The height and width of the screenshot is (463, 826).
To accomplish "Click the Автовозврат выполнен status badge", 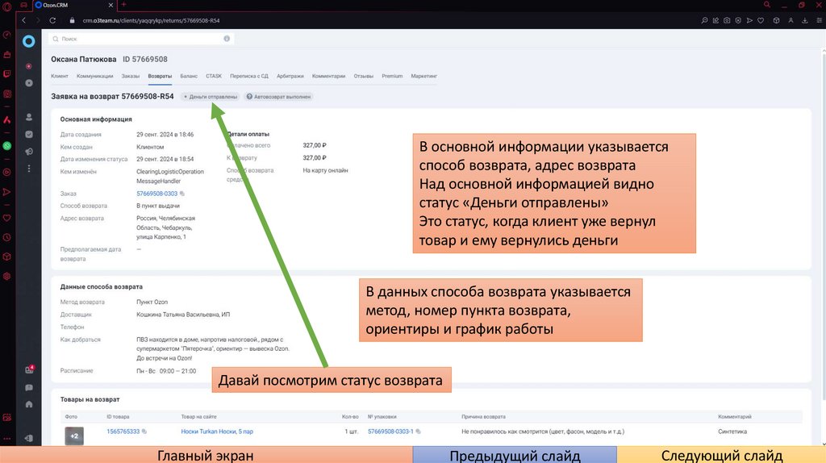I will click(x=278, y=97).
